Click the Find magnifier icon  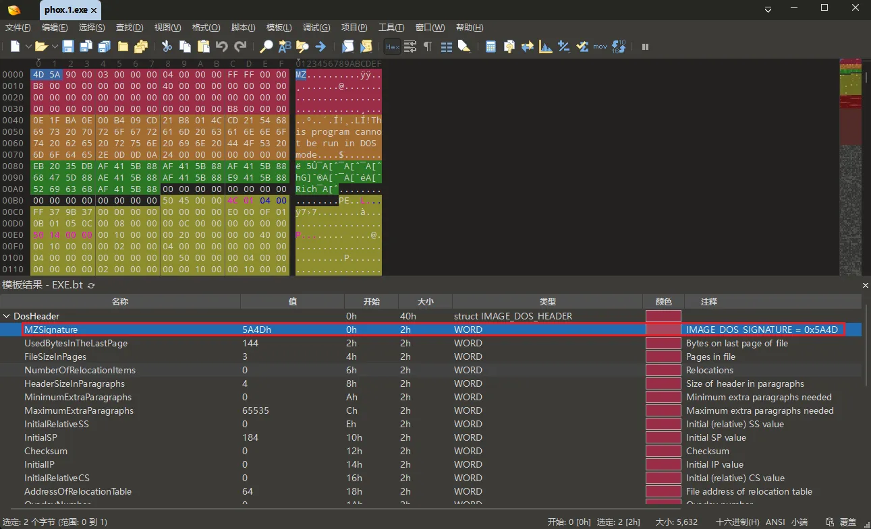point(266,46)
